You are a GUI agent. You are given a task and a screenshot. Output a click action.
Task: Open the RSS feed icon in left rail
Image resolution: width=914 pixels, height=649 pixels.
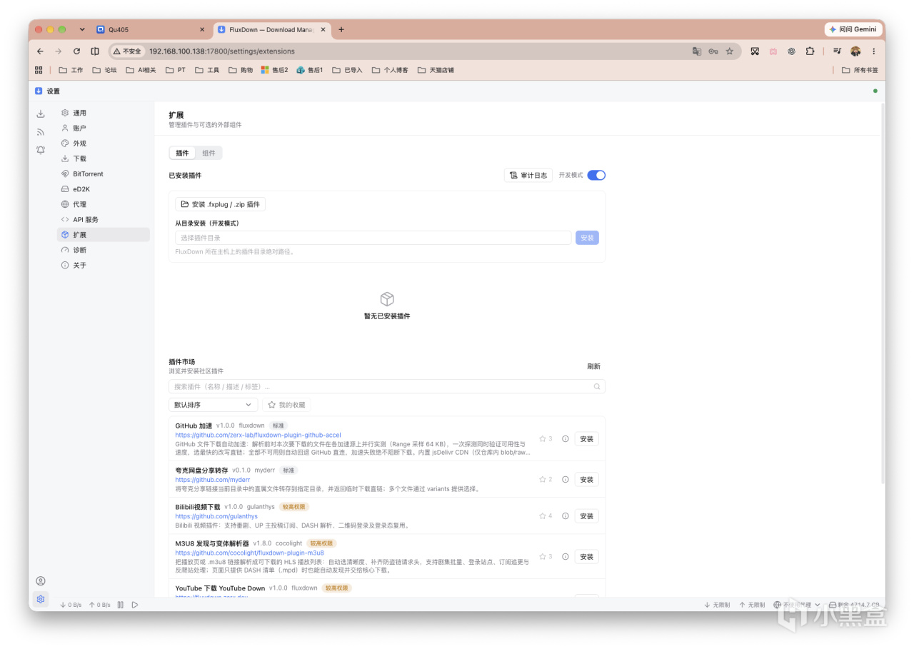(x=41, y=132)
